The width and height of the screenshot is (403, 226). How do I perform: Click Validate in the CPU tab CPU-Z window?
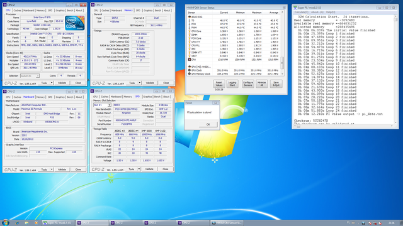tap(62, 83)
